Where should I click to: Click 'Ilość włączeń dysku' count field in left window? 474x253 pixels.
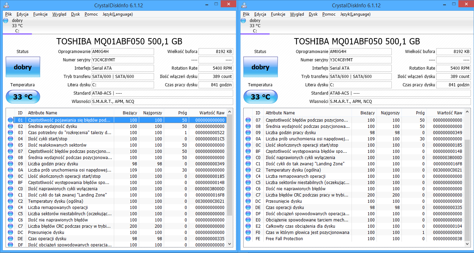(x=216, y=77)
